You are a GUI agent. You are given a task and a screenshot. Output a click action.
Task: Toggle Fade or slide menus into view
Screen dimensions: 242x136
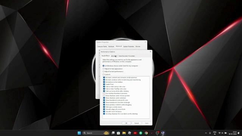tap(104, 87)
